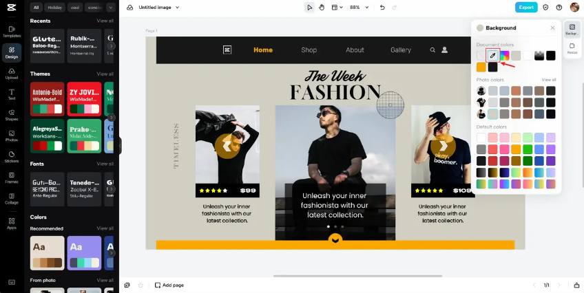Show next Themes with arrow
The height and width of the screenshot is (293, 584).
tap(112, 118)
